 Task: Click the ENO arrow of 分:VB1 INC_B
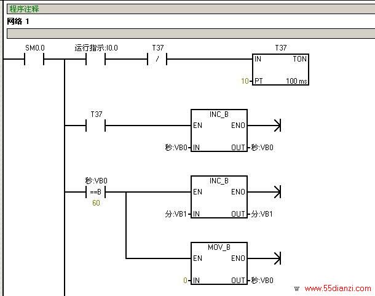[277, 192]
